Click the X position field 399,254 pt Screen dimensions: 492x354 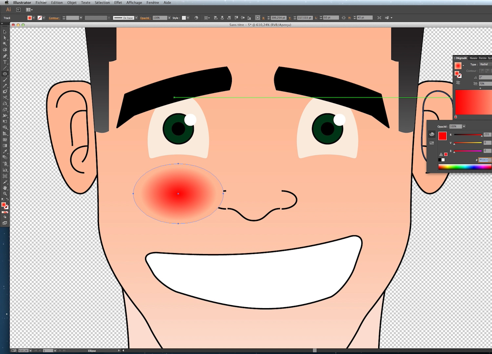click(x=278, y=18)
